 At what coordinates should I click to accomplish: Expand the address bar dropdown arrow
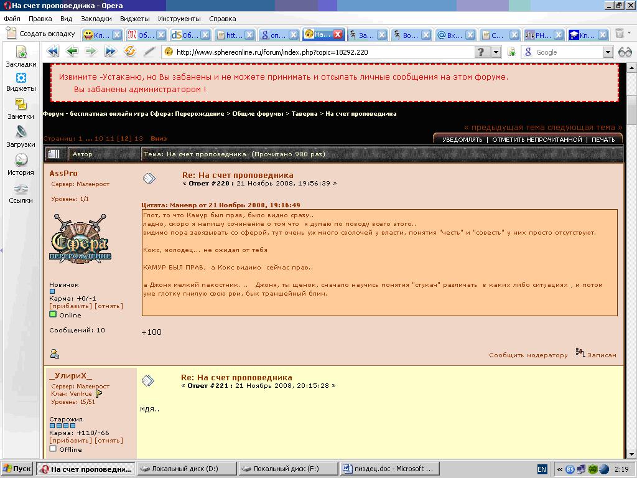(x=496, y=52)
